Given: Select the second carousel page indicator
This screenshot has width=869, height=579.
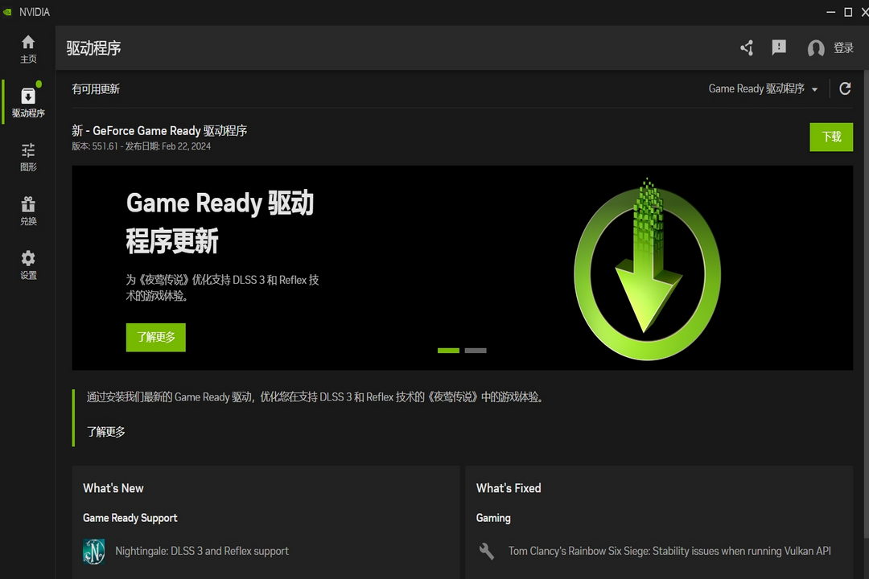Looking at the screenshot, I should point(476,351).
